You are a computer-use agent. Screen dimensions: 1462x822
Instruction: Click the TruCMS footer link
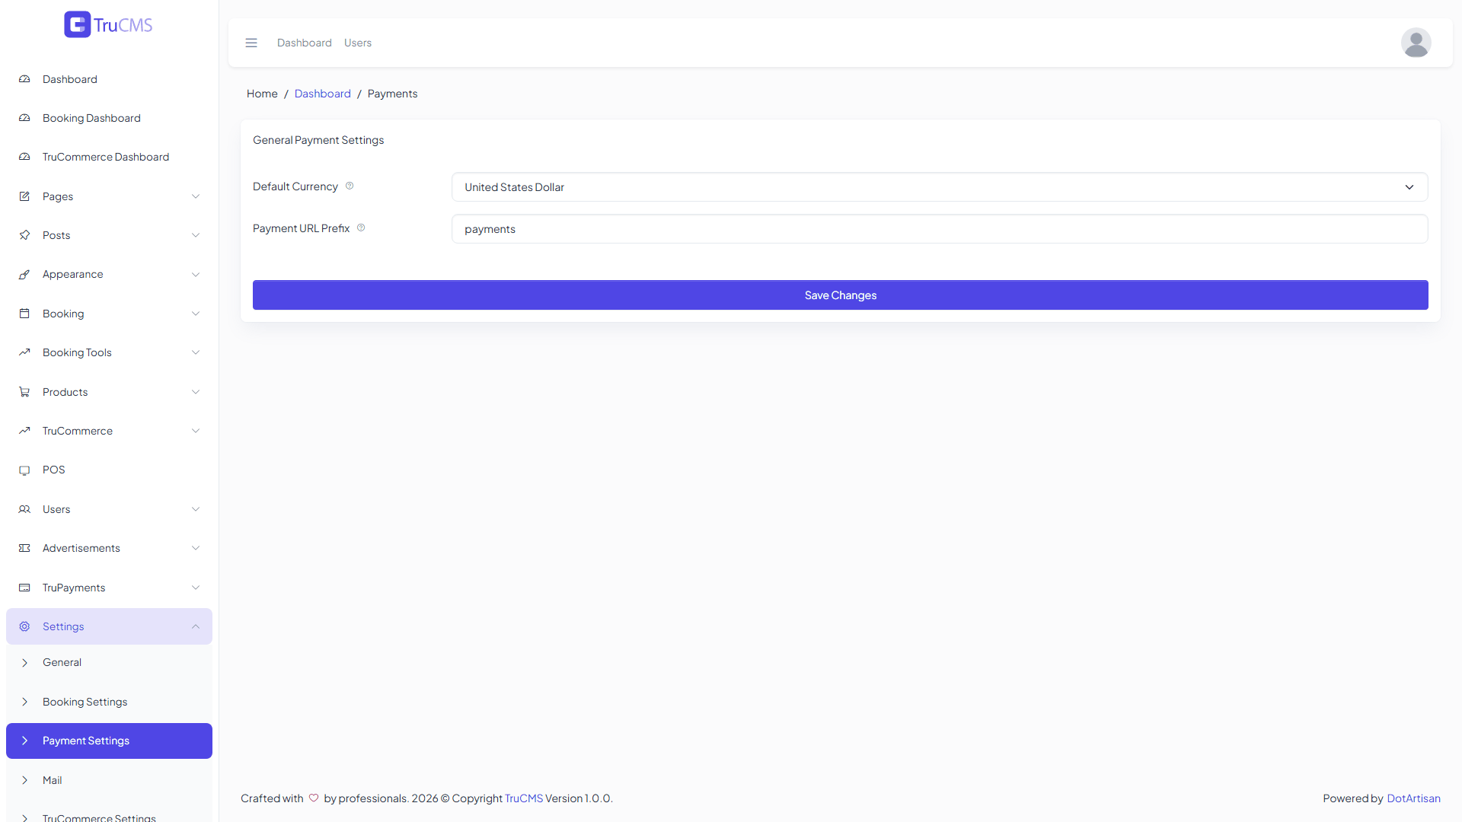[524, 798]
